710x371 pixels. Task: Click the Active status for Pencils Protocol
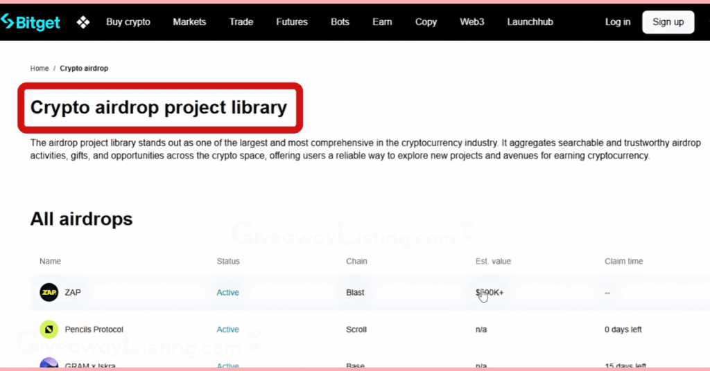pos(227,329)
